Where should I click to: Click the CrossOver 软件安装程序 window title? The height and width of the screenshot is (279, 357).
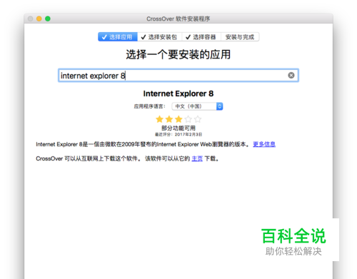point(178,19)
